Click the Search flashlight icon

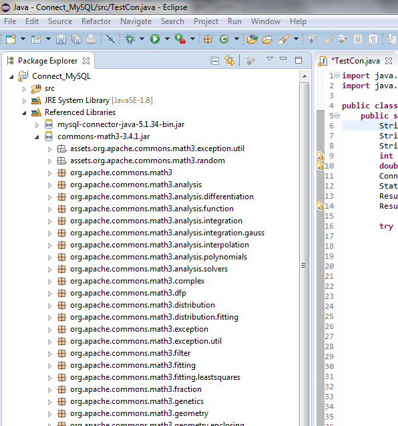(284, 39)
